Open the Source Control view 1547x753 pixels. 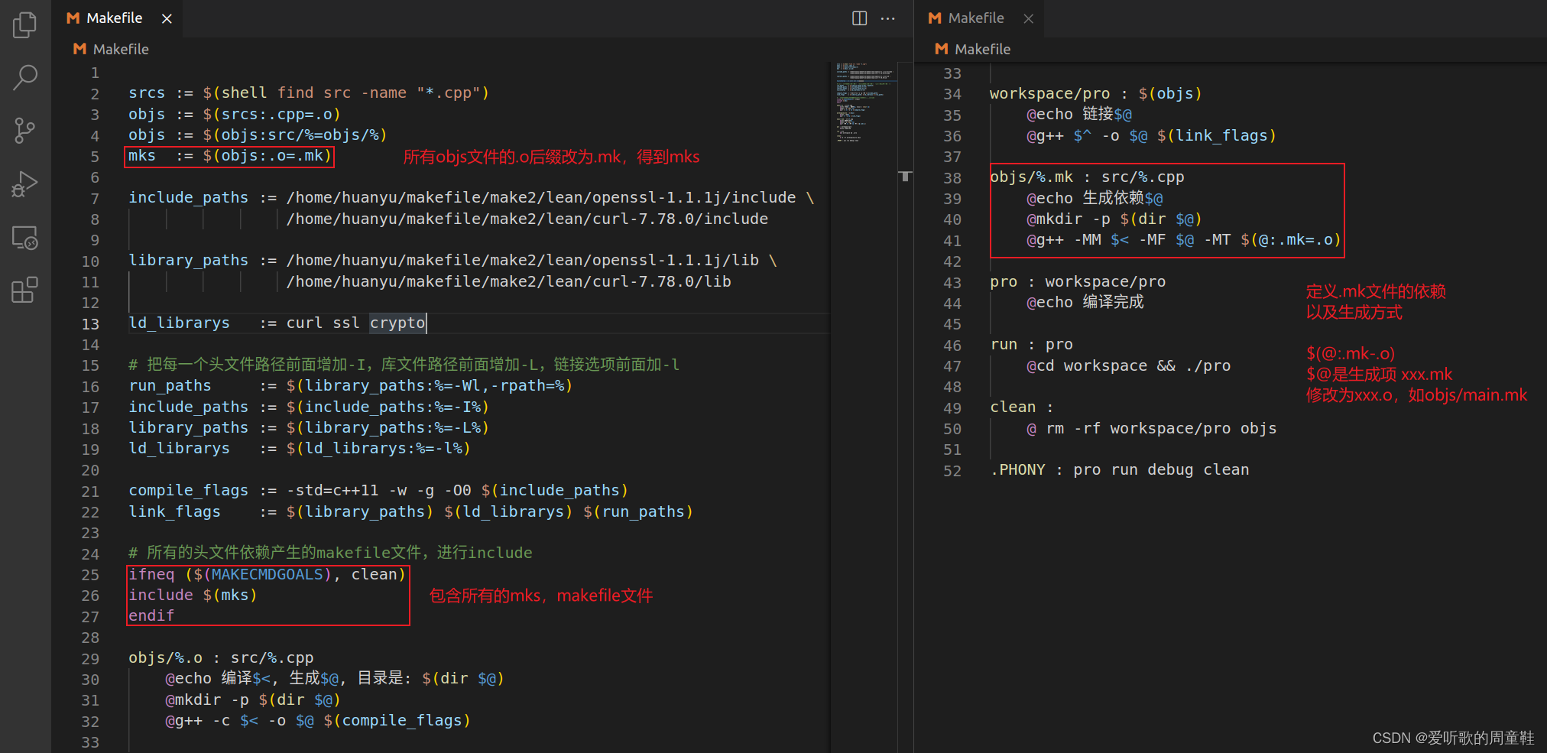point(25,131)
